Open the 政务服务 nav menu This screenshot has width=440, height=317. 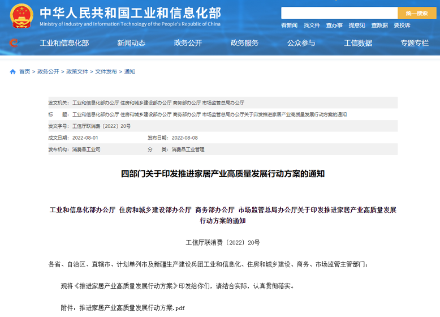[x=244, y=43]
